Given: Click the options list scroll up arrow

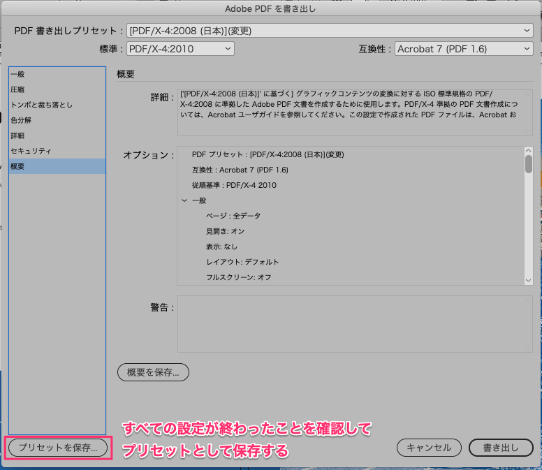Looking at the screenshot, I should pyautogui.click(x=528, y=150).
